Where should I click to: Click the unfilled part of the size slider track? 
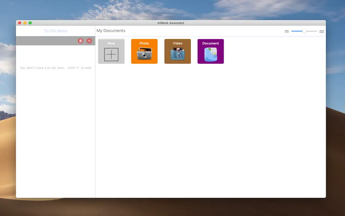coord(312,31)
